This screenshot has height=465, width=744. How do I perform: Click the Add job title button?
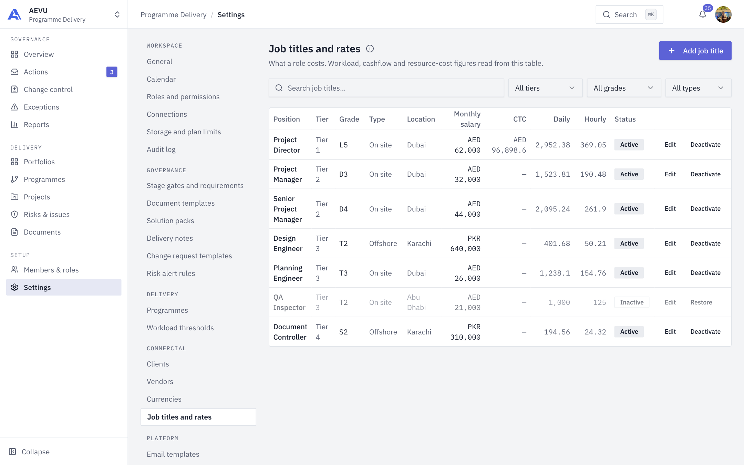pyautogui.click(x=695, y=51)
